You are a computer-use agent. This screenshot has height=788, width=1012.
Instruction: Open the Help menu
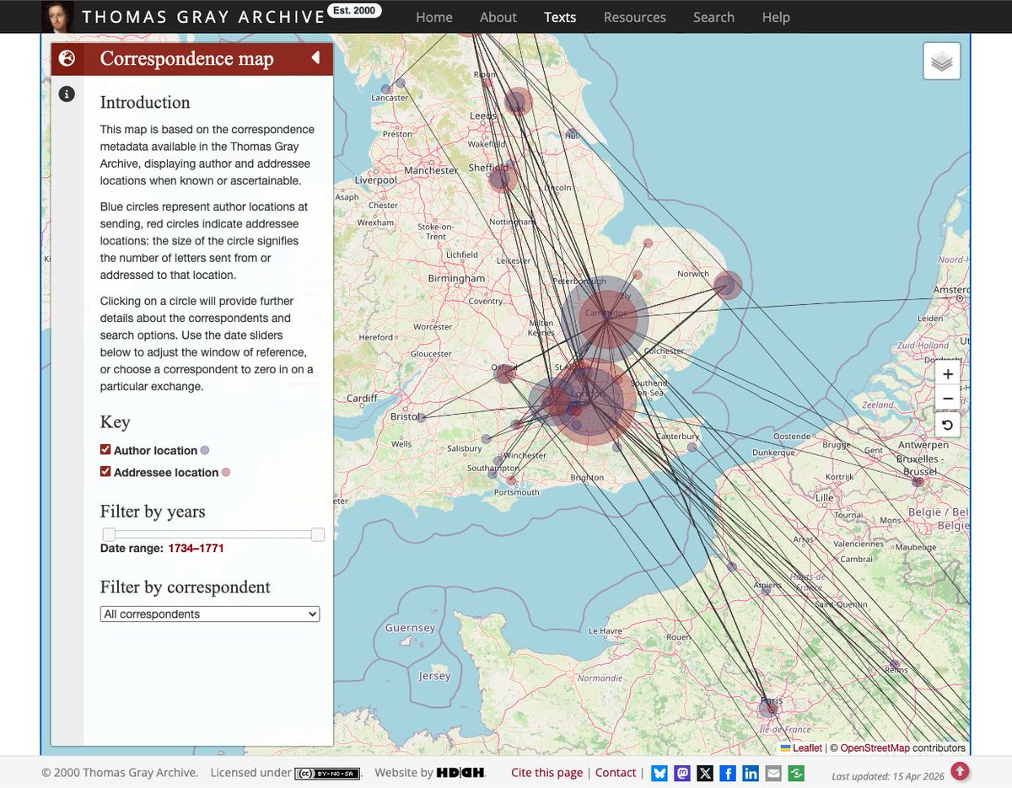coord(776,17)
